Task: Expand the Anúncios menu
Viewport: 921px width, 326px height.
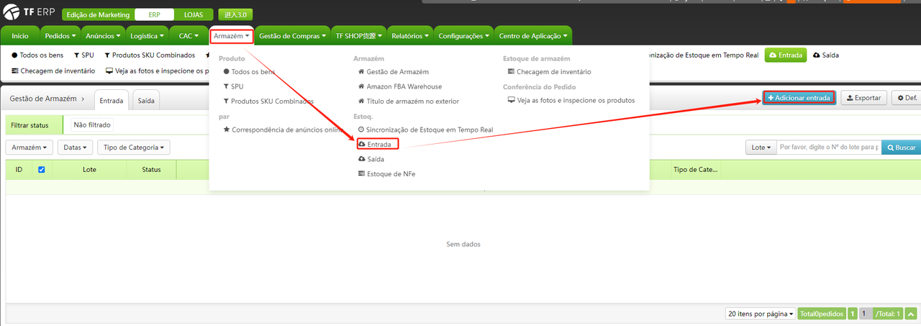Action: point(104,35)
